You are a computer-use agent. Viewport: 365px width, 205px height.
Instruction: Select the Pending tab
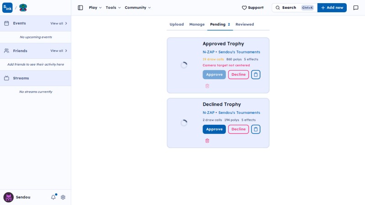click(x=220, y=25)
